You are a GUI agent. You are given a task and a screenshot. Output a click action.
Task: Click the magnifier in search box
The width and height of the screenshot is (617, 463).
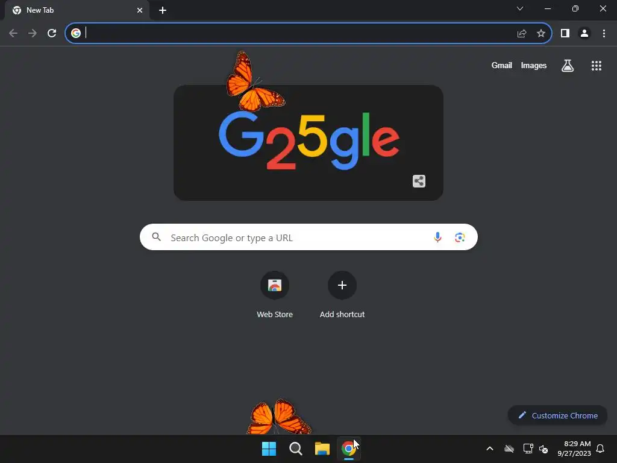coord(156,236)
